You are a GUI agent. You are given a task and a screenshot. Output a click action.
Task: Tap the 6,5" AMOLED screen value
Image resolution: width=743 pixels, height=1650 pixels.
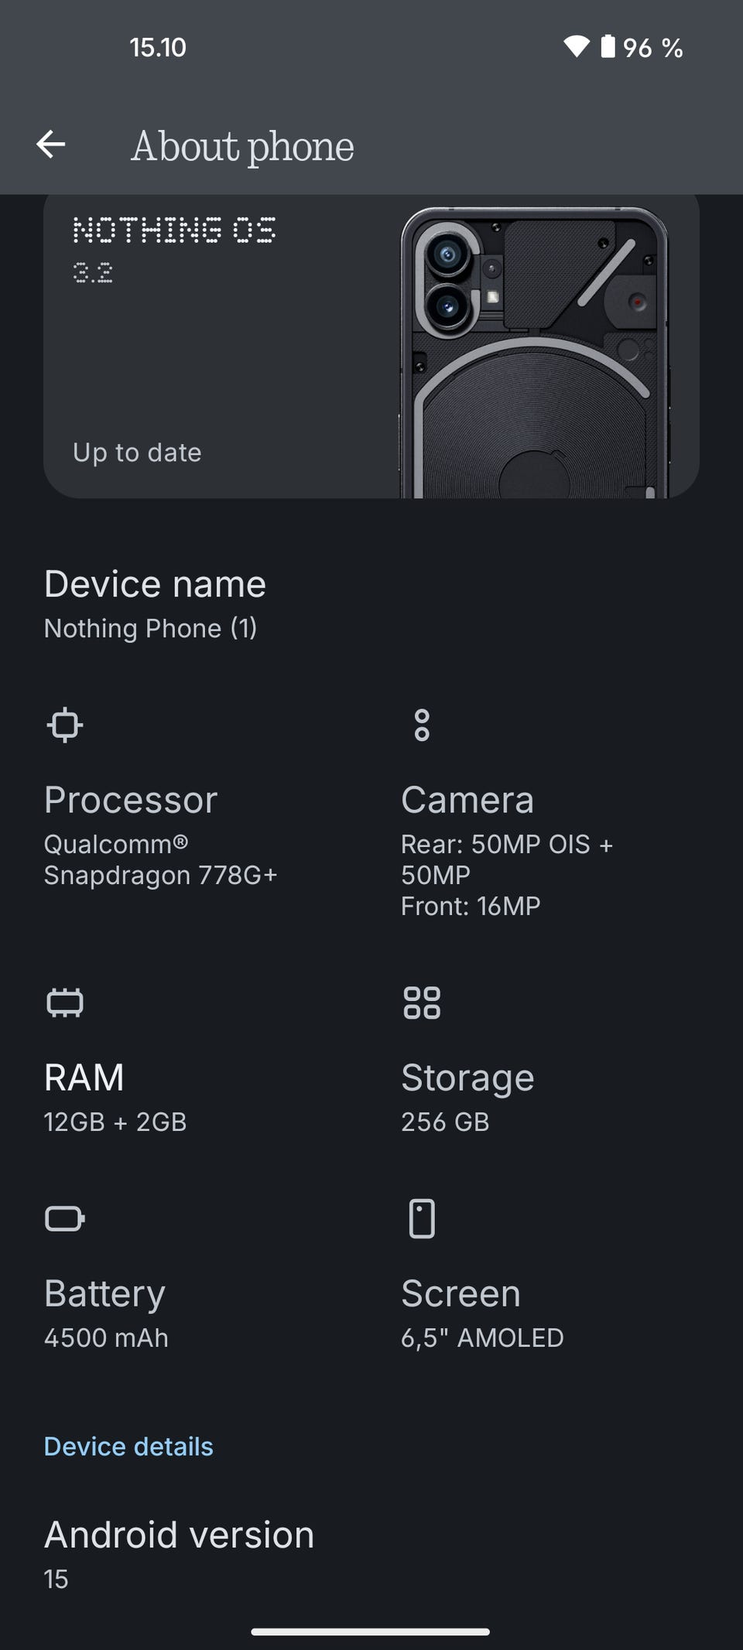[482, 1337]
